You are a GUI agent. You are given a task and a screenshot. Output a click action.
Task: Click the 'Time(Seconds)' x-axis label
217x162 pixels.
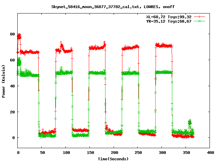113,159
